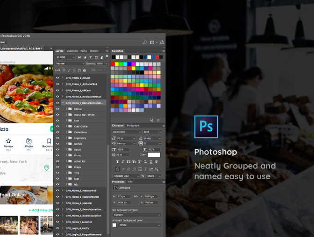Expand the CPR_Photo_1_AllCaro artboard
Viewport: 314px width, 237px height.
pyautogui.click(x=63, y=90)
